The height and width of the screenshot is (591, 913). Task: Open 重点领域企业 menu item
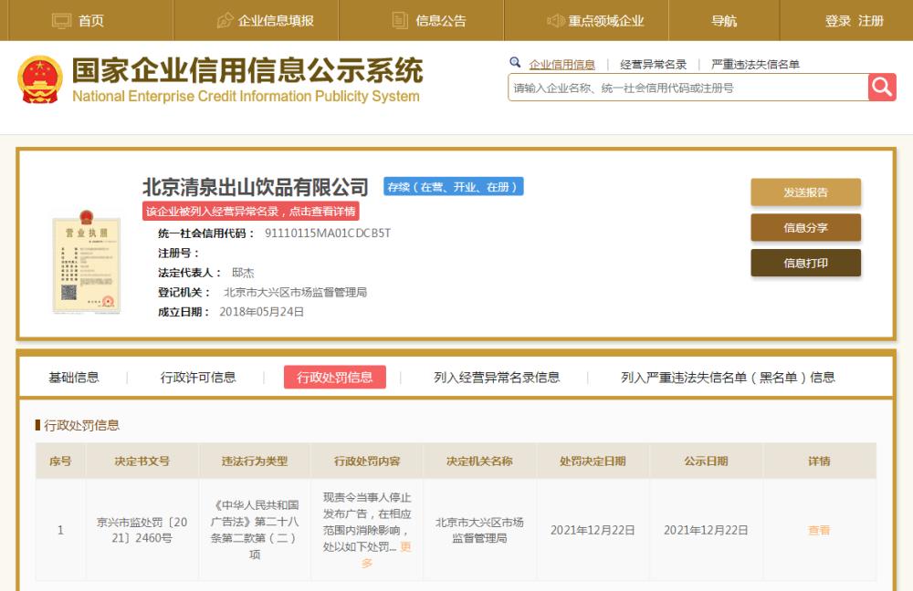[605, 21]
